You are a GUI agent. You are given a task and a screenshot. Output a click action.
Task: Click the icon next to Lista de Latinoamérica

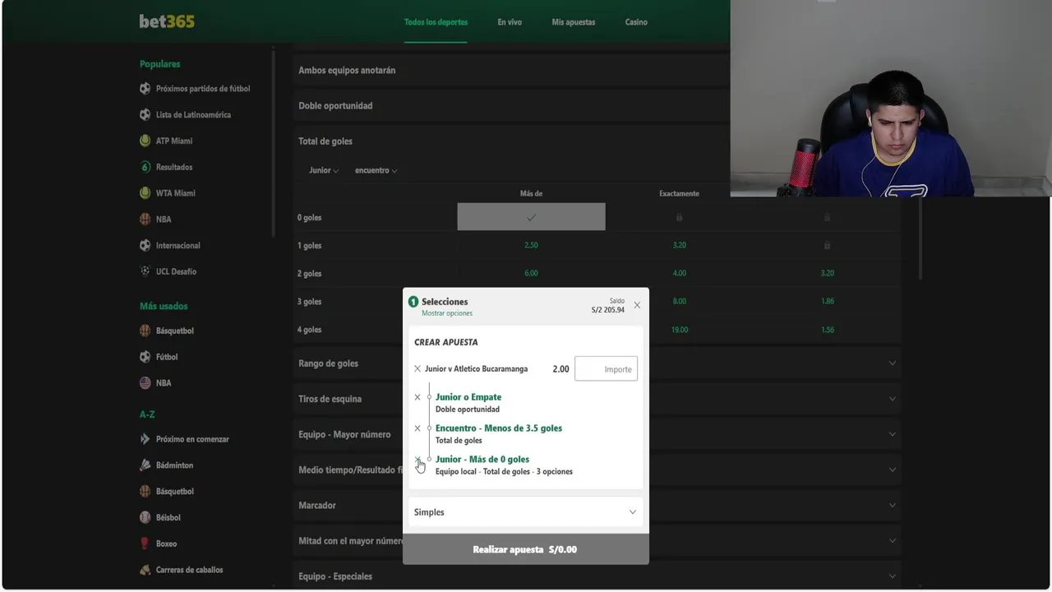(x=145, y=114)
